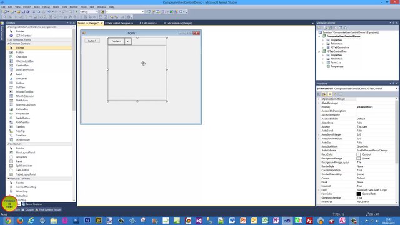400x225 pixels.
Task: Select JCTabControl.cs in Solution Explorer
Action: [339, 47]
